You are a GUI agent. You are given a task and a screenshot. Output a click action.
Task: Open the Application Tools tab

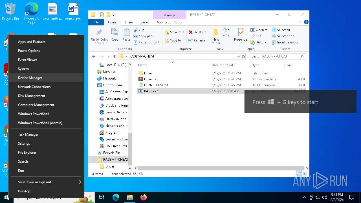(x=169, y=22)
